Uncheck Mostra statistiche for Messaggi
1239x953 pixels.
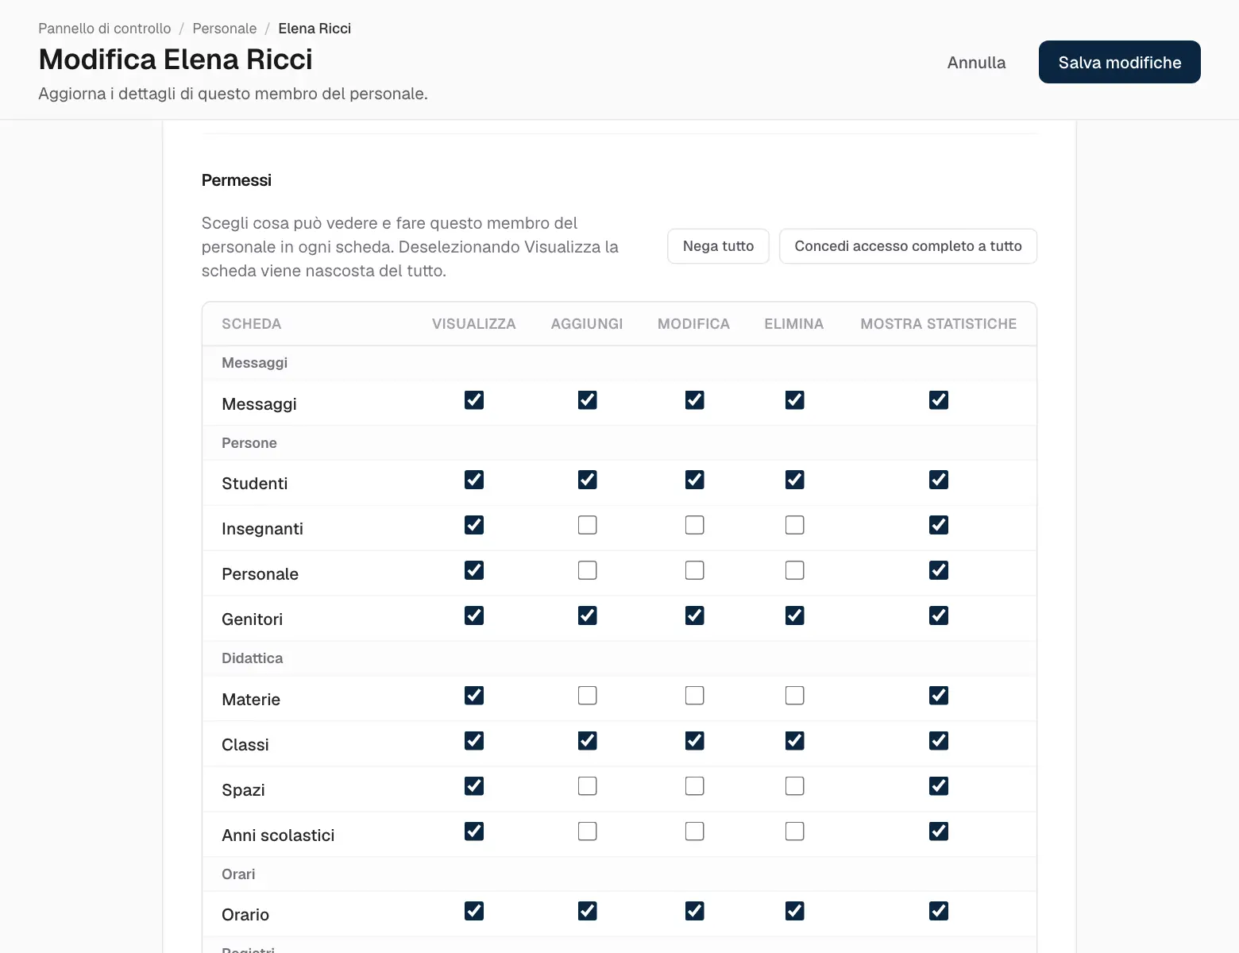(939, 400)
